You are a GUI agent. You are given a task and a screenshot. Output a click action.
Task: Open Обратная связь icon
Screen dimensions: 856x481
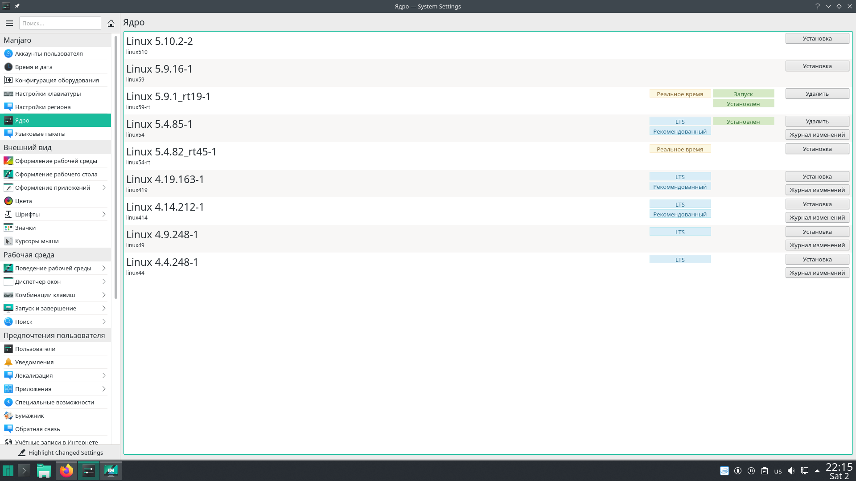pyautogui.click(x=8, y=429)
